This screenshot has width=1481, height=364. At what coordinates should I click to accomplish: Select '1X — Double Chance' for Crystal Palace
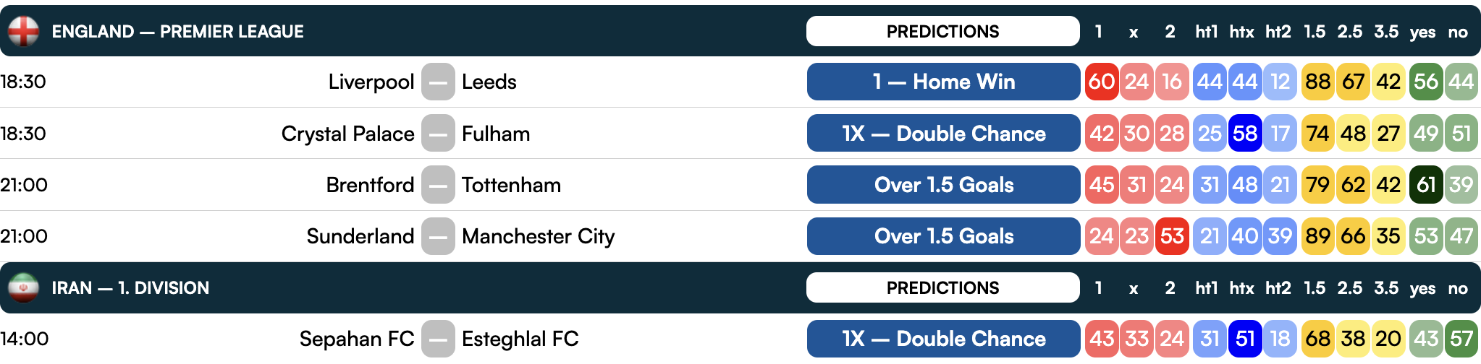tap(943, 134)
